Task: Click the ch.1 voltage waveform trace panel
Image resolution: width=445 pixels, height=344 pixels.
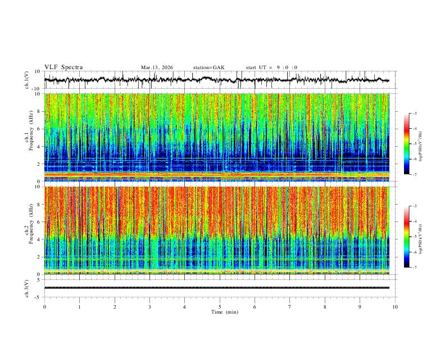Action: (x=221, y=80)
